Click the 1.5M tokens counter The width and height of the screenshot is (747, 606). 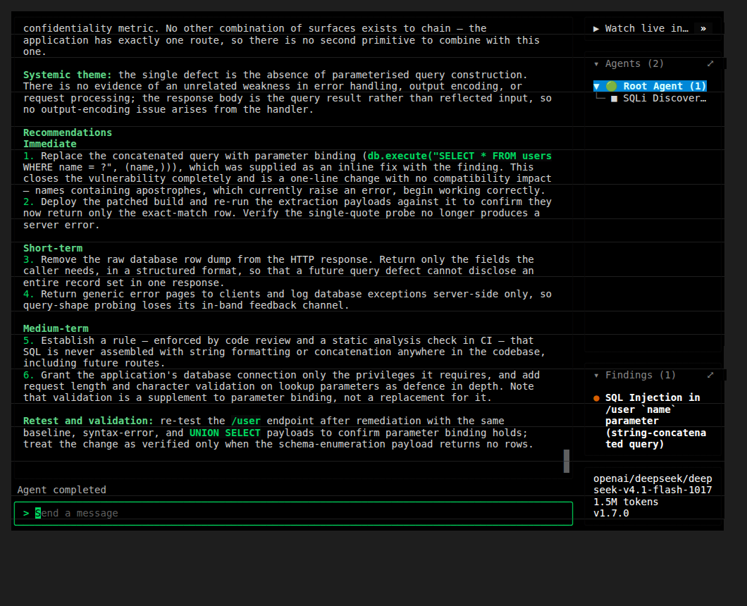click(626, 502)
